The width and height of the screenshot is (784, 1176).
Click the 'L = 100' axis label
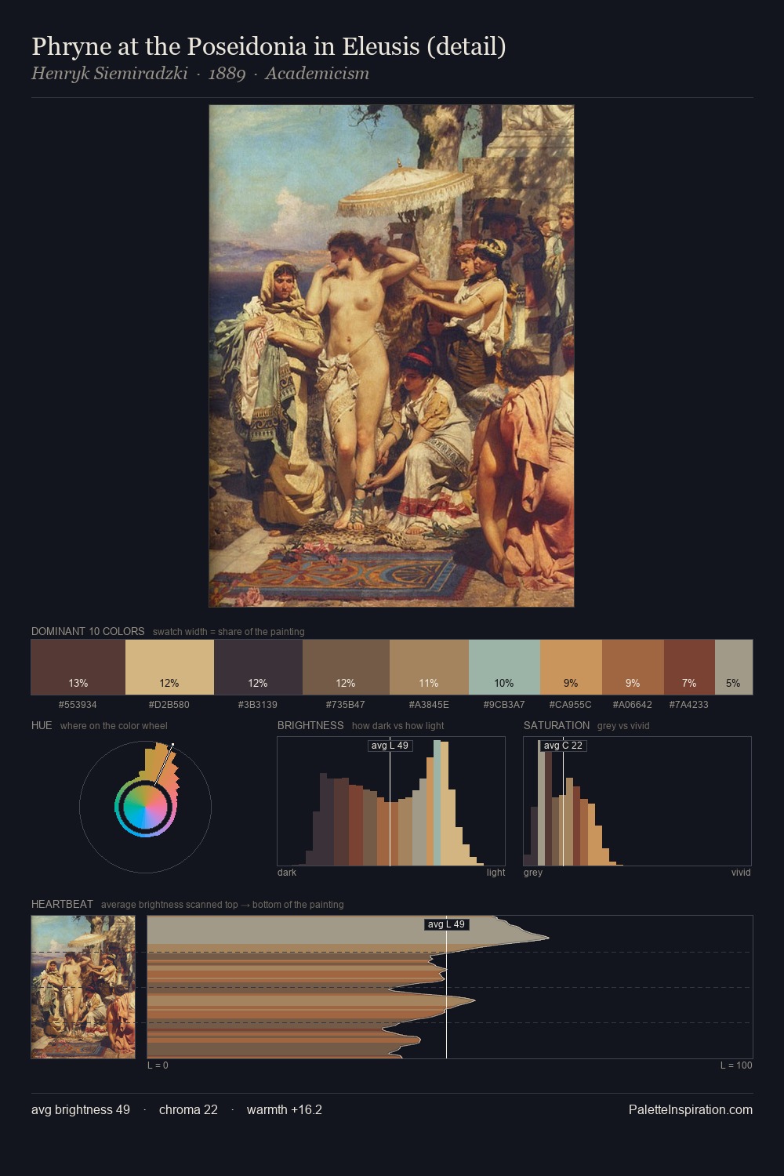pyautogui.click(x=736, y=1065)
